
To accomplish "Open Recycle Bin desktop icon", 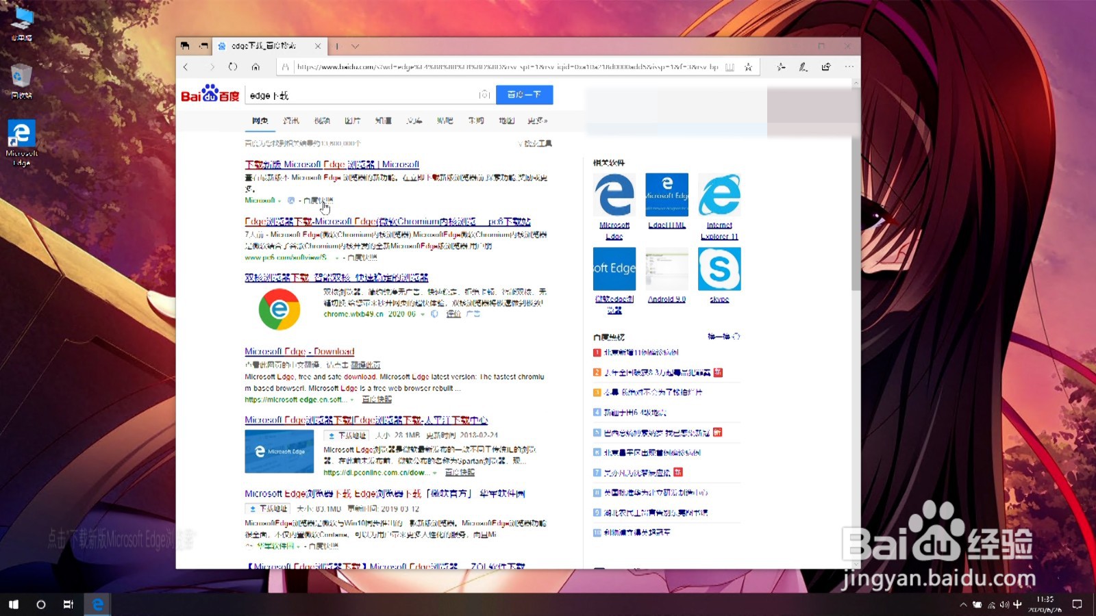I will coord(22,81).
